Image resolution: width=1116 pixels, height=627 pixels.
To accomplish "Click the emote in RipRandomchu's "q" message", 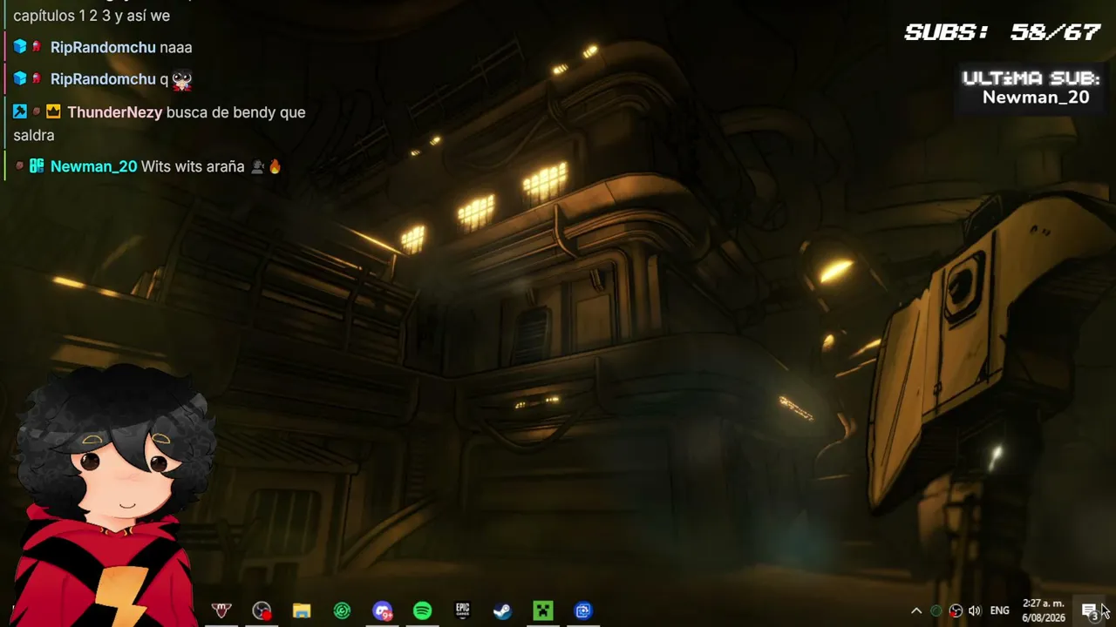I will point(182,80).
